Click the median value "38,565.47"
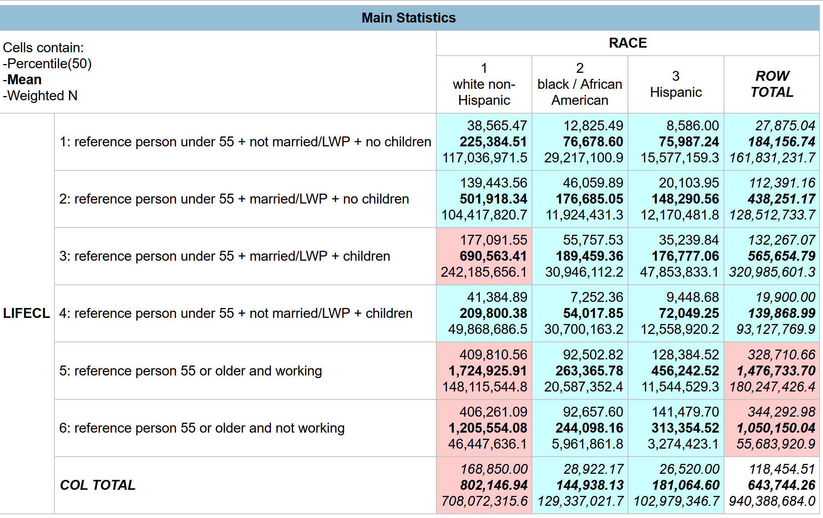Viewport: 823px width, 518px height. [497, 126]
